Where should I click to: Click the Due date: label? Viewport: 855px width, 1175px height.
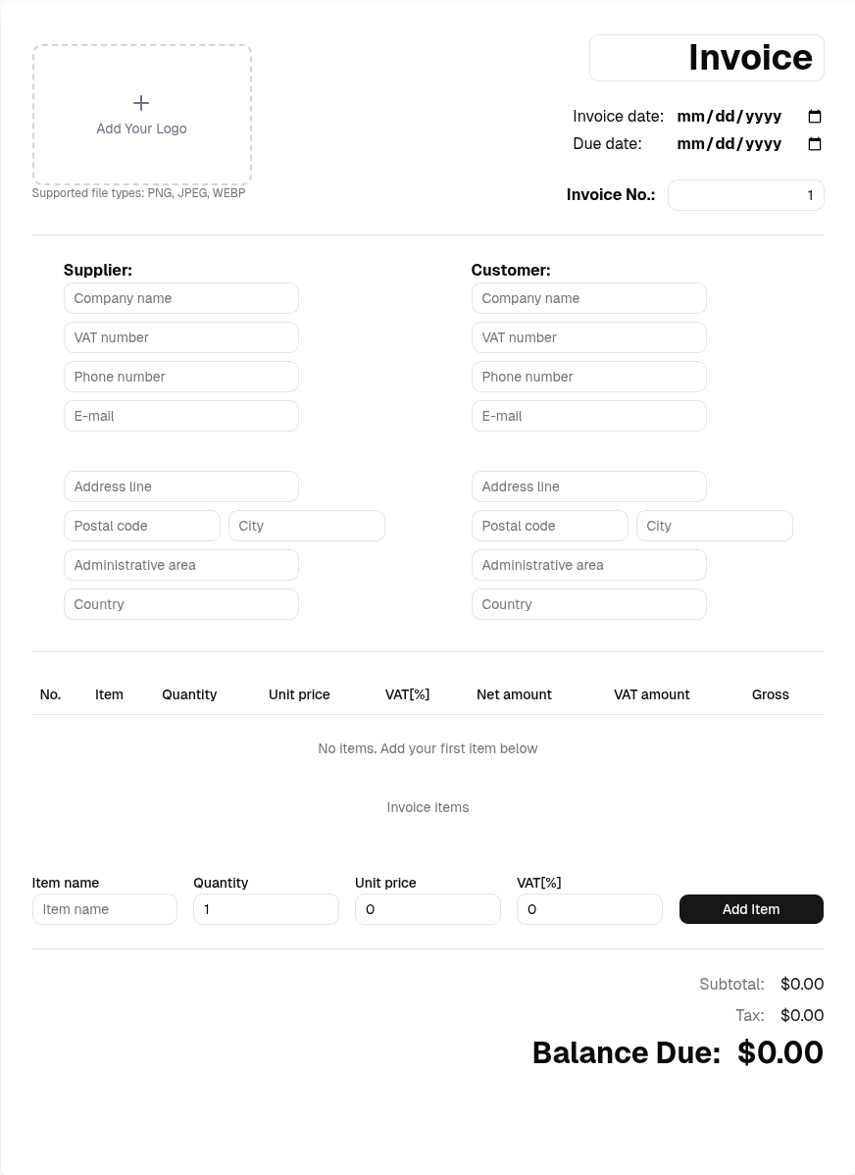coord(608,144)
